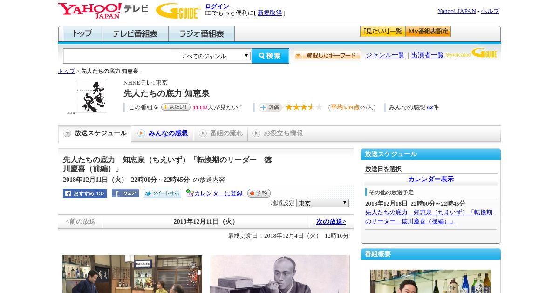Screen dimensions: 559x293
Task: Click the 知恵泉 program logo thumbnail
Action: tap(91, 97)
